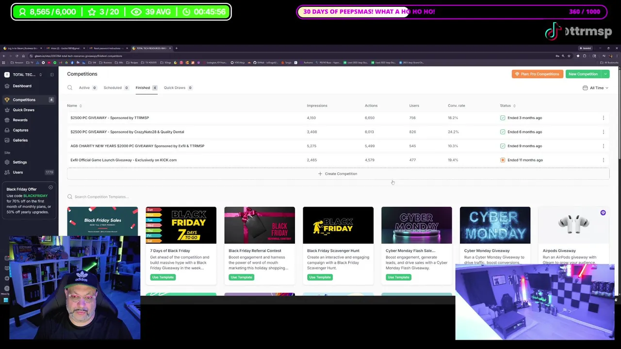Switch to the Active competitions tab

pyautogui.click(x=88, y=88)
